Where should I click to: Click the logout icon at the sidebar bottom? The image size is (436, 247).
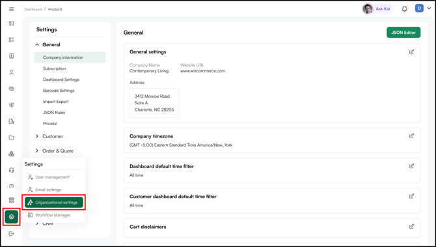pos(12,233)
